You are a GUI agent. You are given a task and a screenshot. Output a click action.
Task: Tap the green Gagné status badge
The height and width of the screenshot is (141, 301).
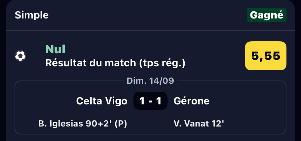266,15
